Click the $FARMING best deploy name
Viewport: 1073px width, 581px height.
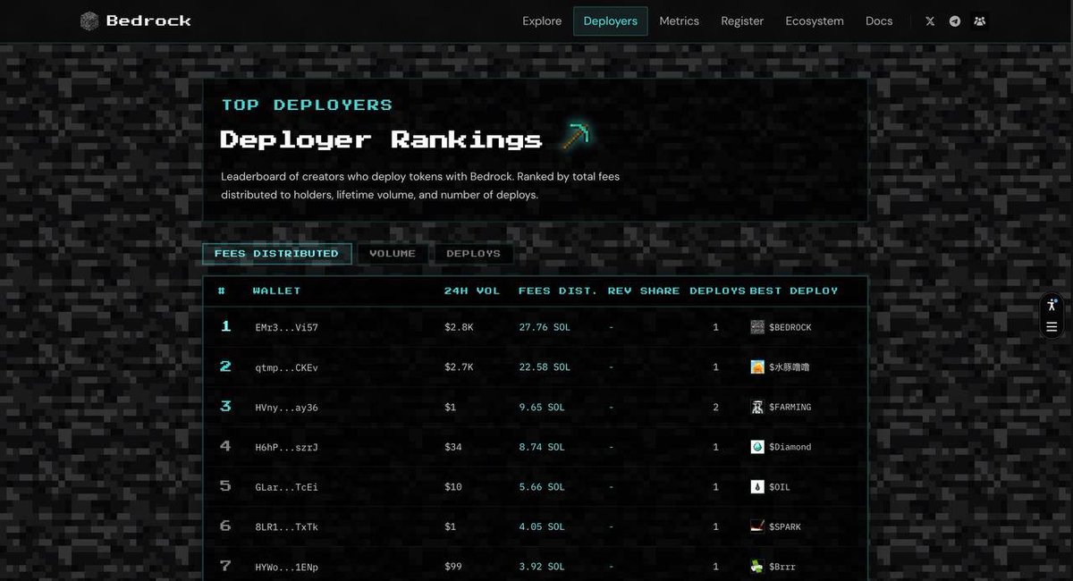click(790, 408)
